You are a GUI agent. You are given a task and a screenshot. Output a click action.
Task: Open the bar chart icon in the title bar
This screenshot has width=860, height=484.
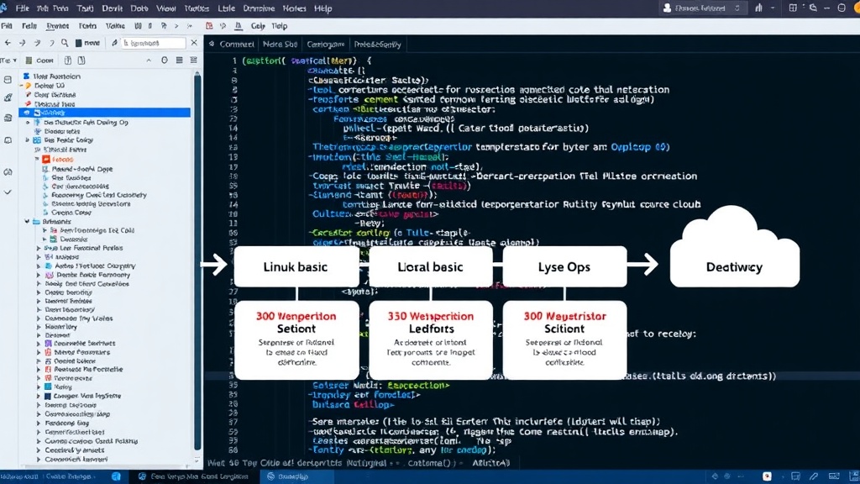(x=758, y=8)
